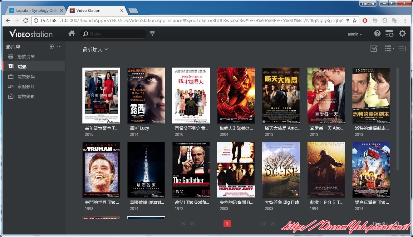This screenshot has height=237, width=413.
Task: Open the Shawshank Redemption poster
Action: (326, 170)
